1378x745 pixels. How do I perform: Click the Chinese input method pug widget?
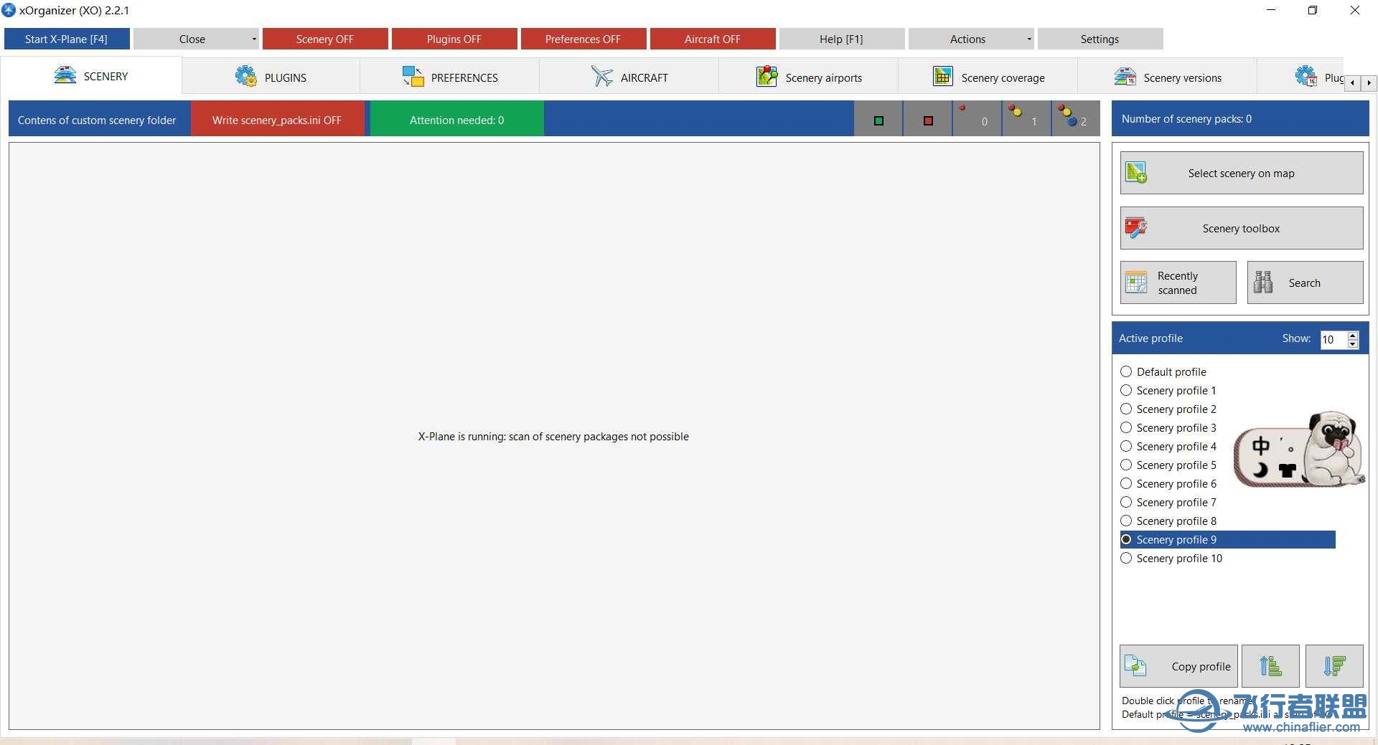coord(1299,450)
